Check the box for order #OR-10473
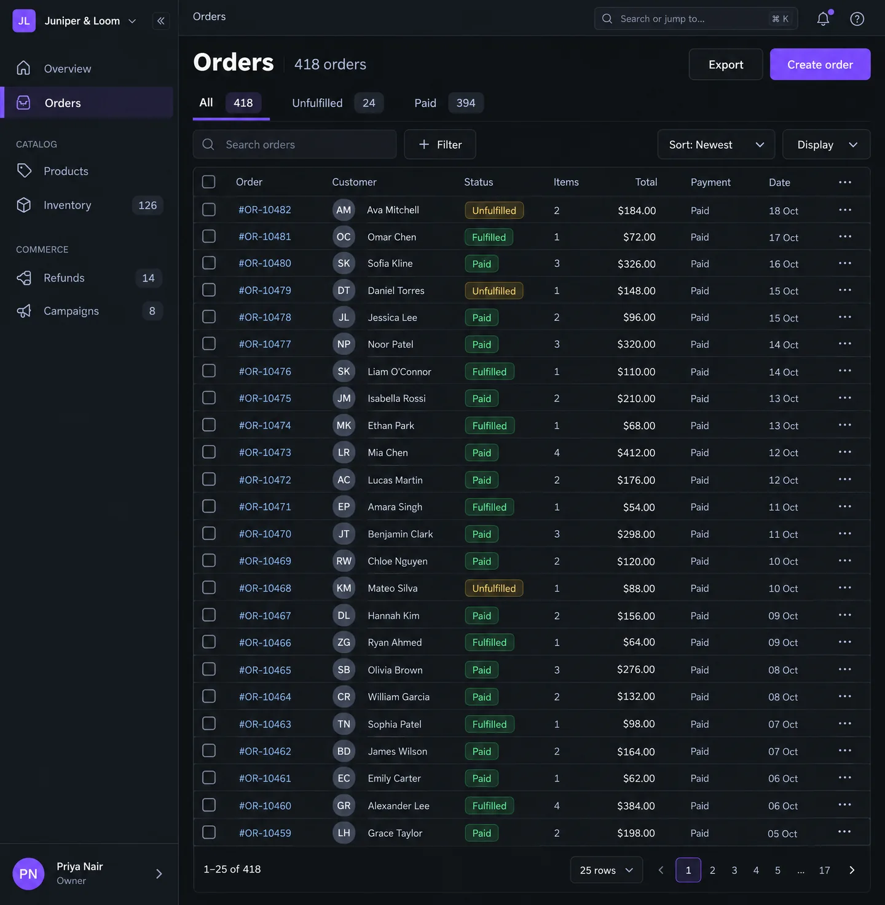 click(x=209, y=452)
